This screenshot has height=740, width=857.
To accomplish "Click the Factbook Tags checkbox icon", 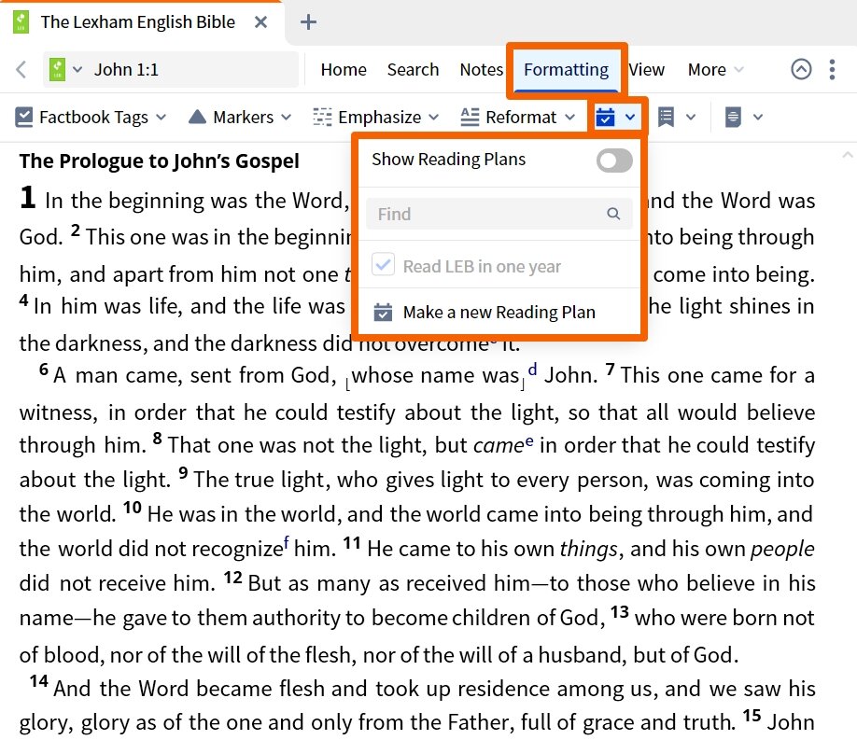I will pyautogui.click(x=24, y=117).
